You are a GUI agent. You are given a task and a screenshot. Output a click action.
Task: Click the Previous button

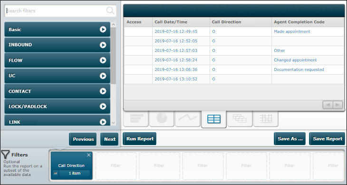[83, 139]
